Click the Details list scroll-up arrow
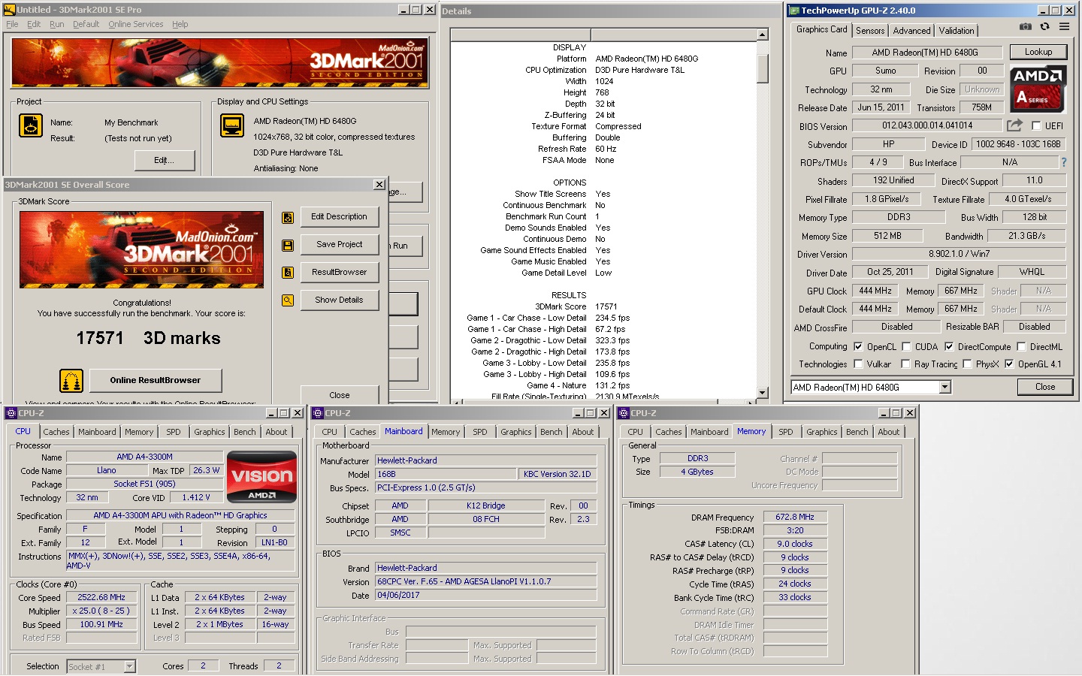The image size is (1082, 676). (763, 35)
